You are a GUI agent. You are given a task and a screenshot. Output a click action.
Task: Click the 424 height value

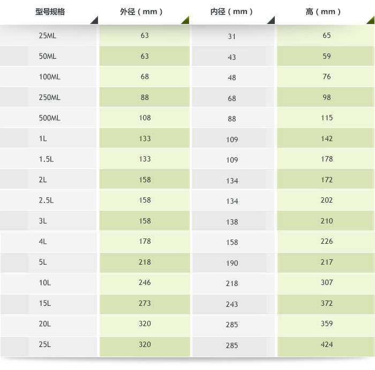click(x=327, y=345)
